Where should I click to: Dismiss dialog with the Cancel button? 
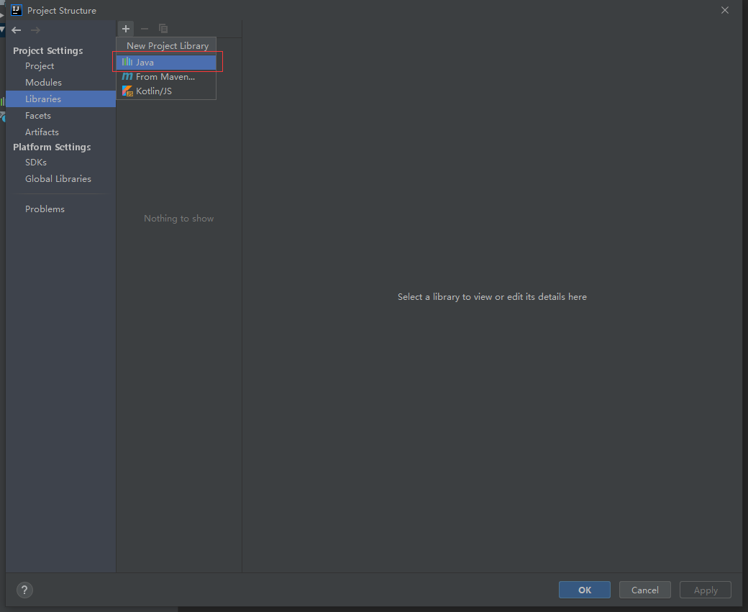pyautogui.click(x=645, y=590)
